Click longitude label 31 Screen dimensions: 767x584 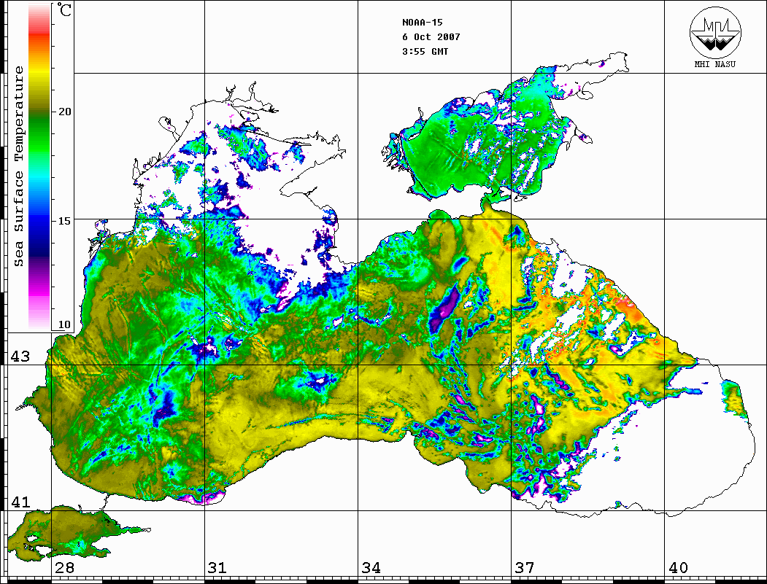(217, 567)
